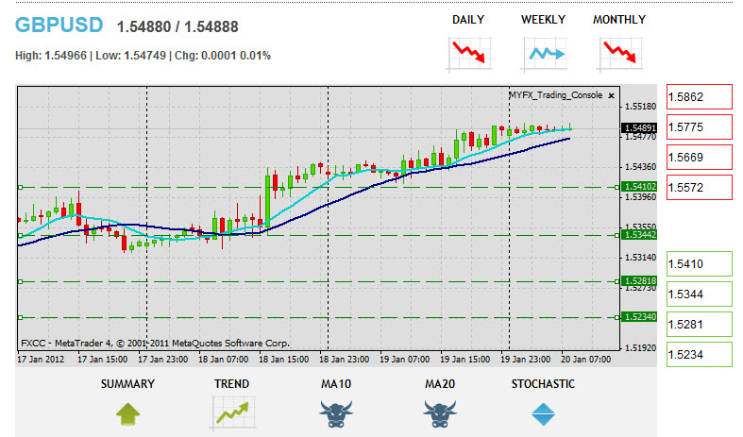Click the 19 Jan 15:00 time axis label
Image resolution: width=743 pixels, height=437 pixels.
click(x=465, y=360)
